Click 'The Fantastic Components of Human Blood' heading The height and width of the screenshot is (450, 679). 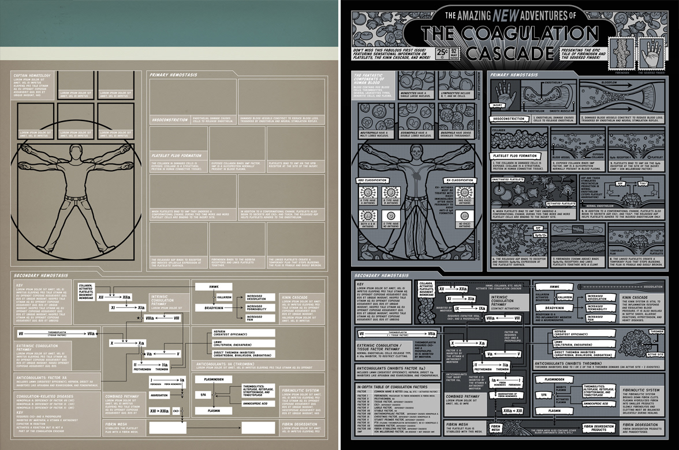(x=370, y=79)
